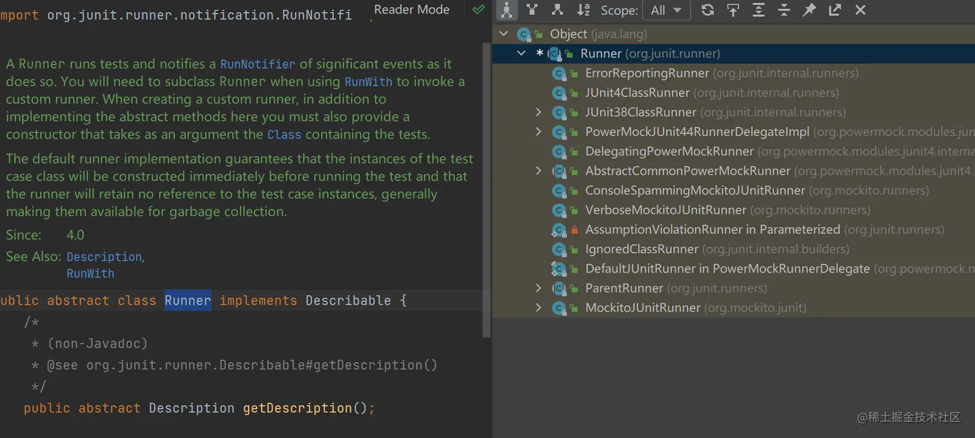Open the Class doc link
The image size is (975, 438).
[284, 135]
